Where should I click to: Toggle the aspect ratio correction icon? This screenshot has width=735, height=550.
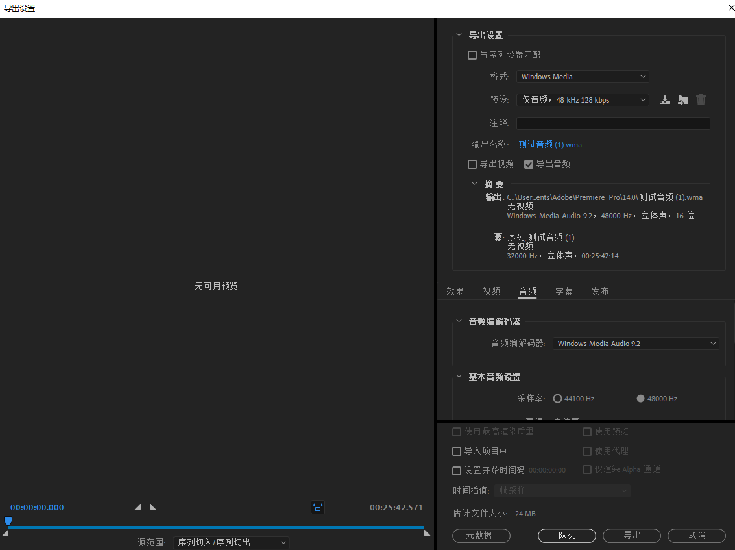click(x=318, y=507)
